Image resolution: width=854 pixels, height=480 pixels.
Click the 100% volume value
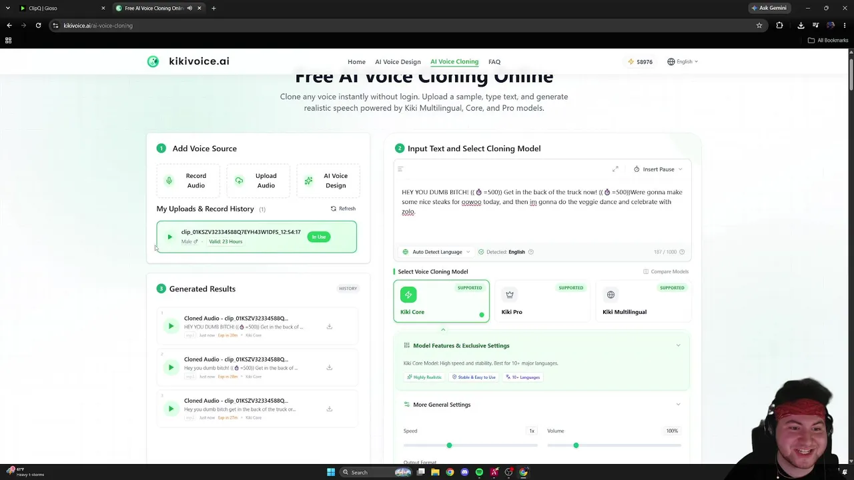pyautogui.click(x=672, y=431)
